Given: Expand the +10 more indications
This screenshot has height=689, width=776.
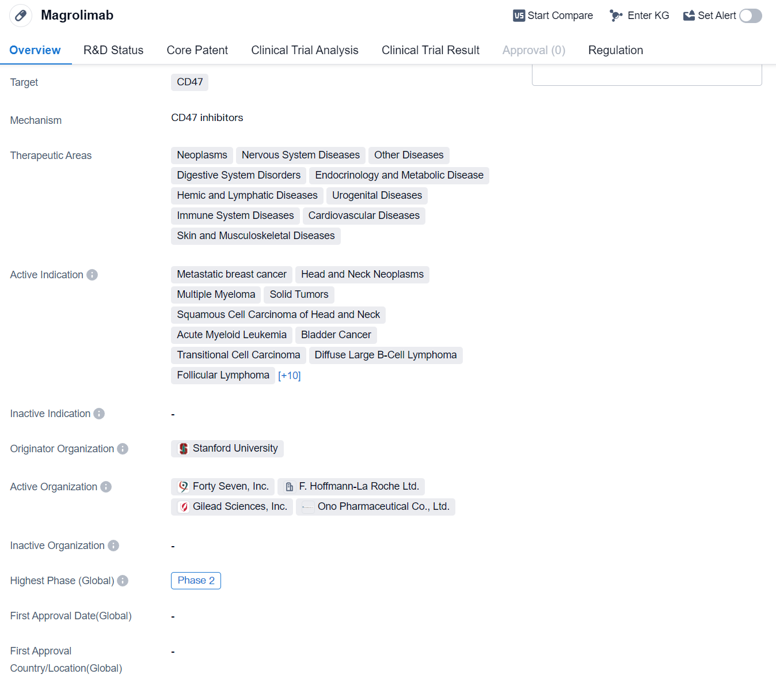Looking at the screenshot, I should [x=289, y=376].
